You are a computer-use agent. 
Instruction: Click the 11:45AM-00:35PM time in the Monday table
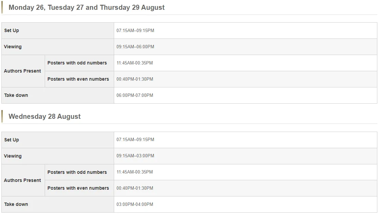point(134,63)
